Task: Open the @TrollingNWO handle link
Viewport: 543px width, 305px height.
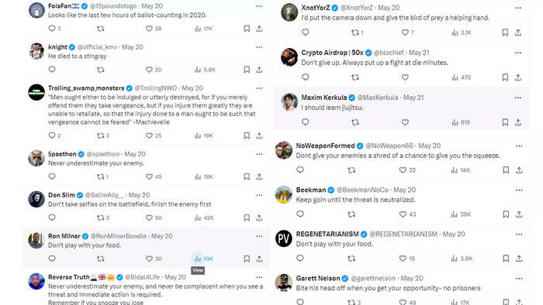Action: (155, 88)
